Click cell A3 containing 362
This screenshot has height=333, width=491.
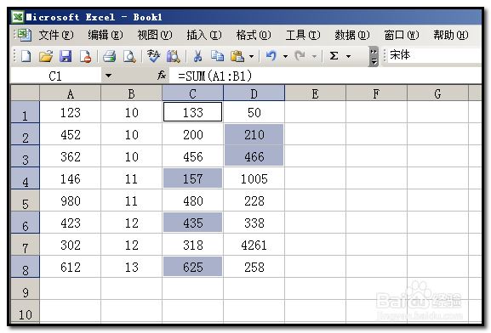71,156
